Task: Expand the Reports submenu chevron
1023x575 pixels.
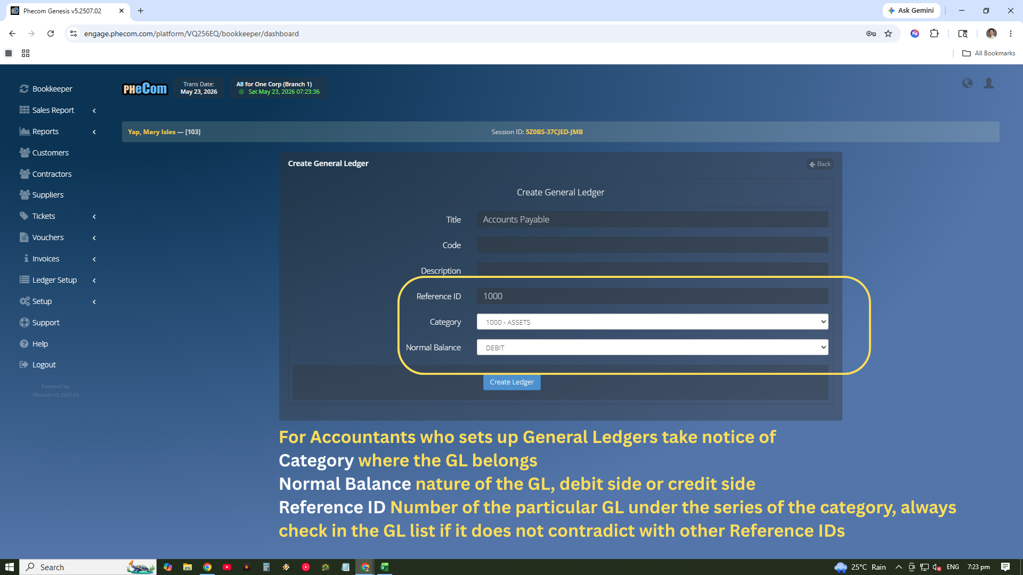Action: click(x=94, y=132)
